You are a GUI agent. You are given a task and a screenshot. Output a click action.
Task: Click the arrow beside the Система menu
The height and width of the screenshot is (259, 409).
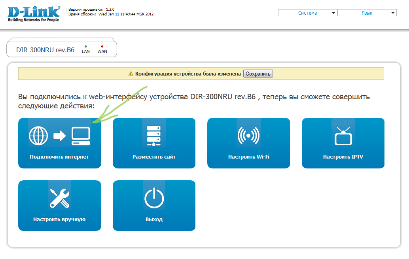coord(334,13)
